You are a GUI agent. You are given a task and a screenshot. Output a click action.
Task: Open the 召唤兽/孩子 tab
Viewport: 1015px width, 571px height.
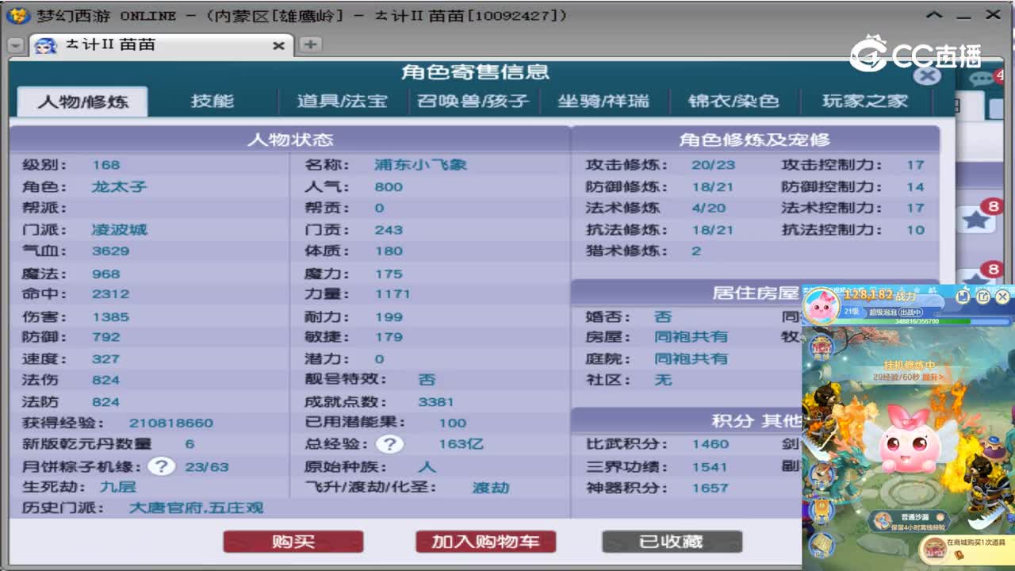pyautogui.click(x=473, y=102)
